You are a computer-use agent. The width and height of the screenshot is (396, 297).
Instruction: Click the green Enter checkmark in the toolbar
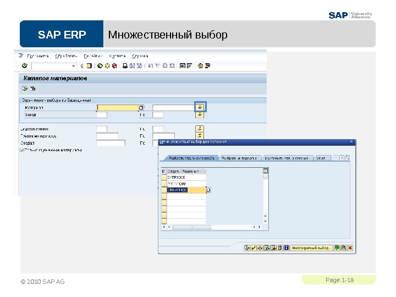pyautogui.click(x=25, y=66)
